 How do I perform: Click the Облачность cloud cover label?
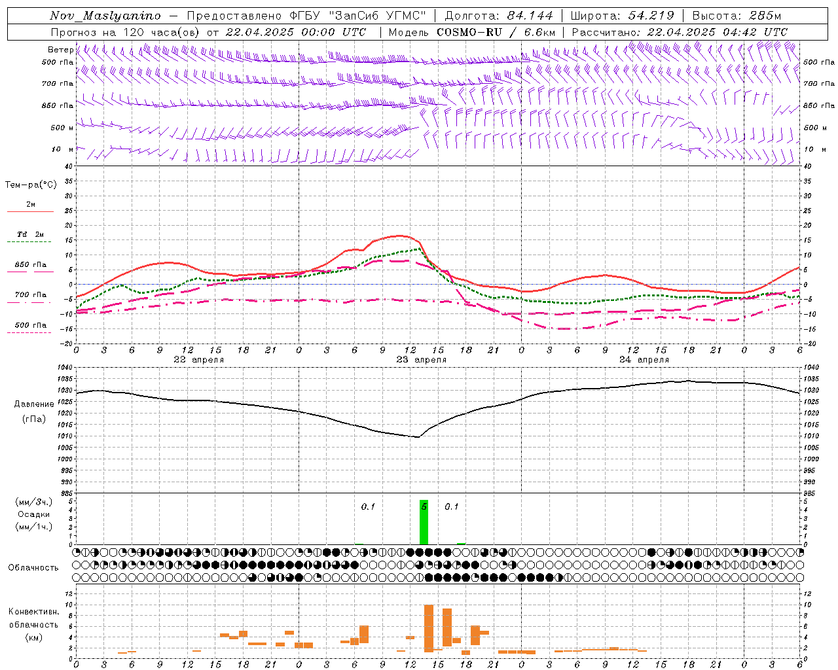pyautogui.click(x=33, y=568)
